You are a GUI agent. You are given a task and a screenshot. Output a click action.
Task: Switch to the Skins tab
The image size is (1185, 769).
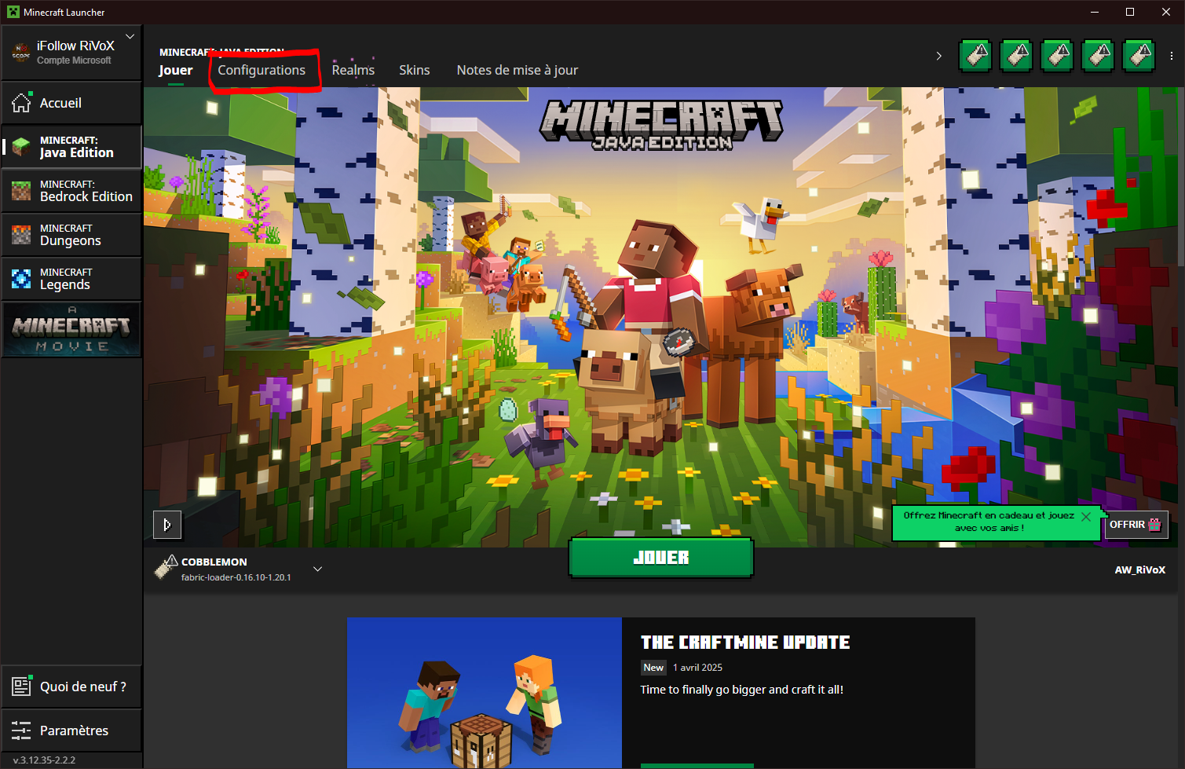click(x=414, y=70)
